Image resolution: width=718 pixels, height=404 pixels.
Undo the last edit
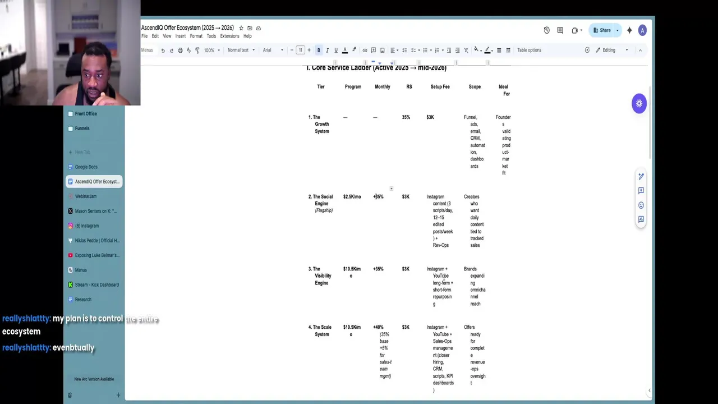(163, 50)
